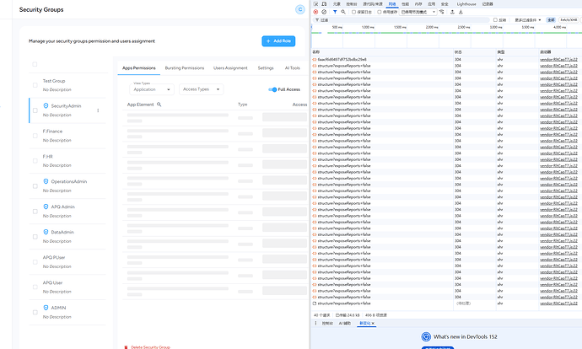Viewport: 582px width, 349px height.
Task: Check the Test Group checkbox
Action: click(35, 85)
